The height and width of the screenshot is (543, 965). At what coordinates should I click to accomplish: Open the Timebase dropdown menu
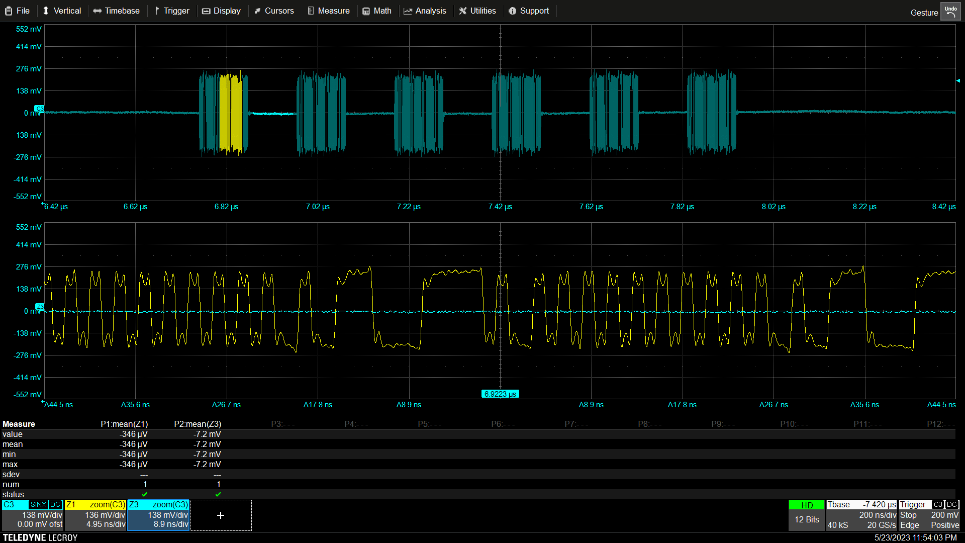[117, 11]
